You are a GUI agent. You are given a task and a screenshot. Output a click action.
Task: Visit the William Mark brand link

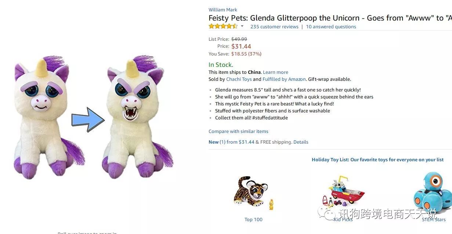tap(223, 10)
